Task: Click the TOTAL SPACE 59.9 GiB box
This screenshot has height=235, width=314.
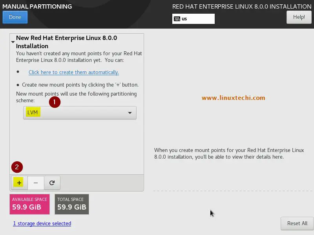Action: tap(72, 204)
